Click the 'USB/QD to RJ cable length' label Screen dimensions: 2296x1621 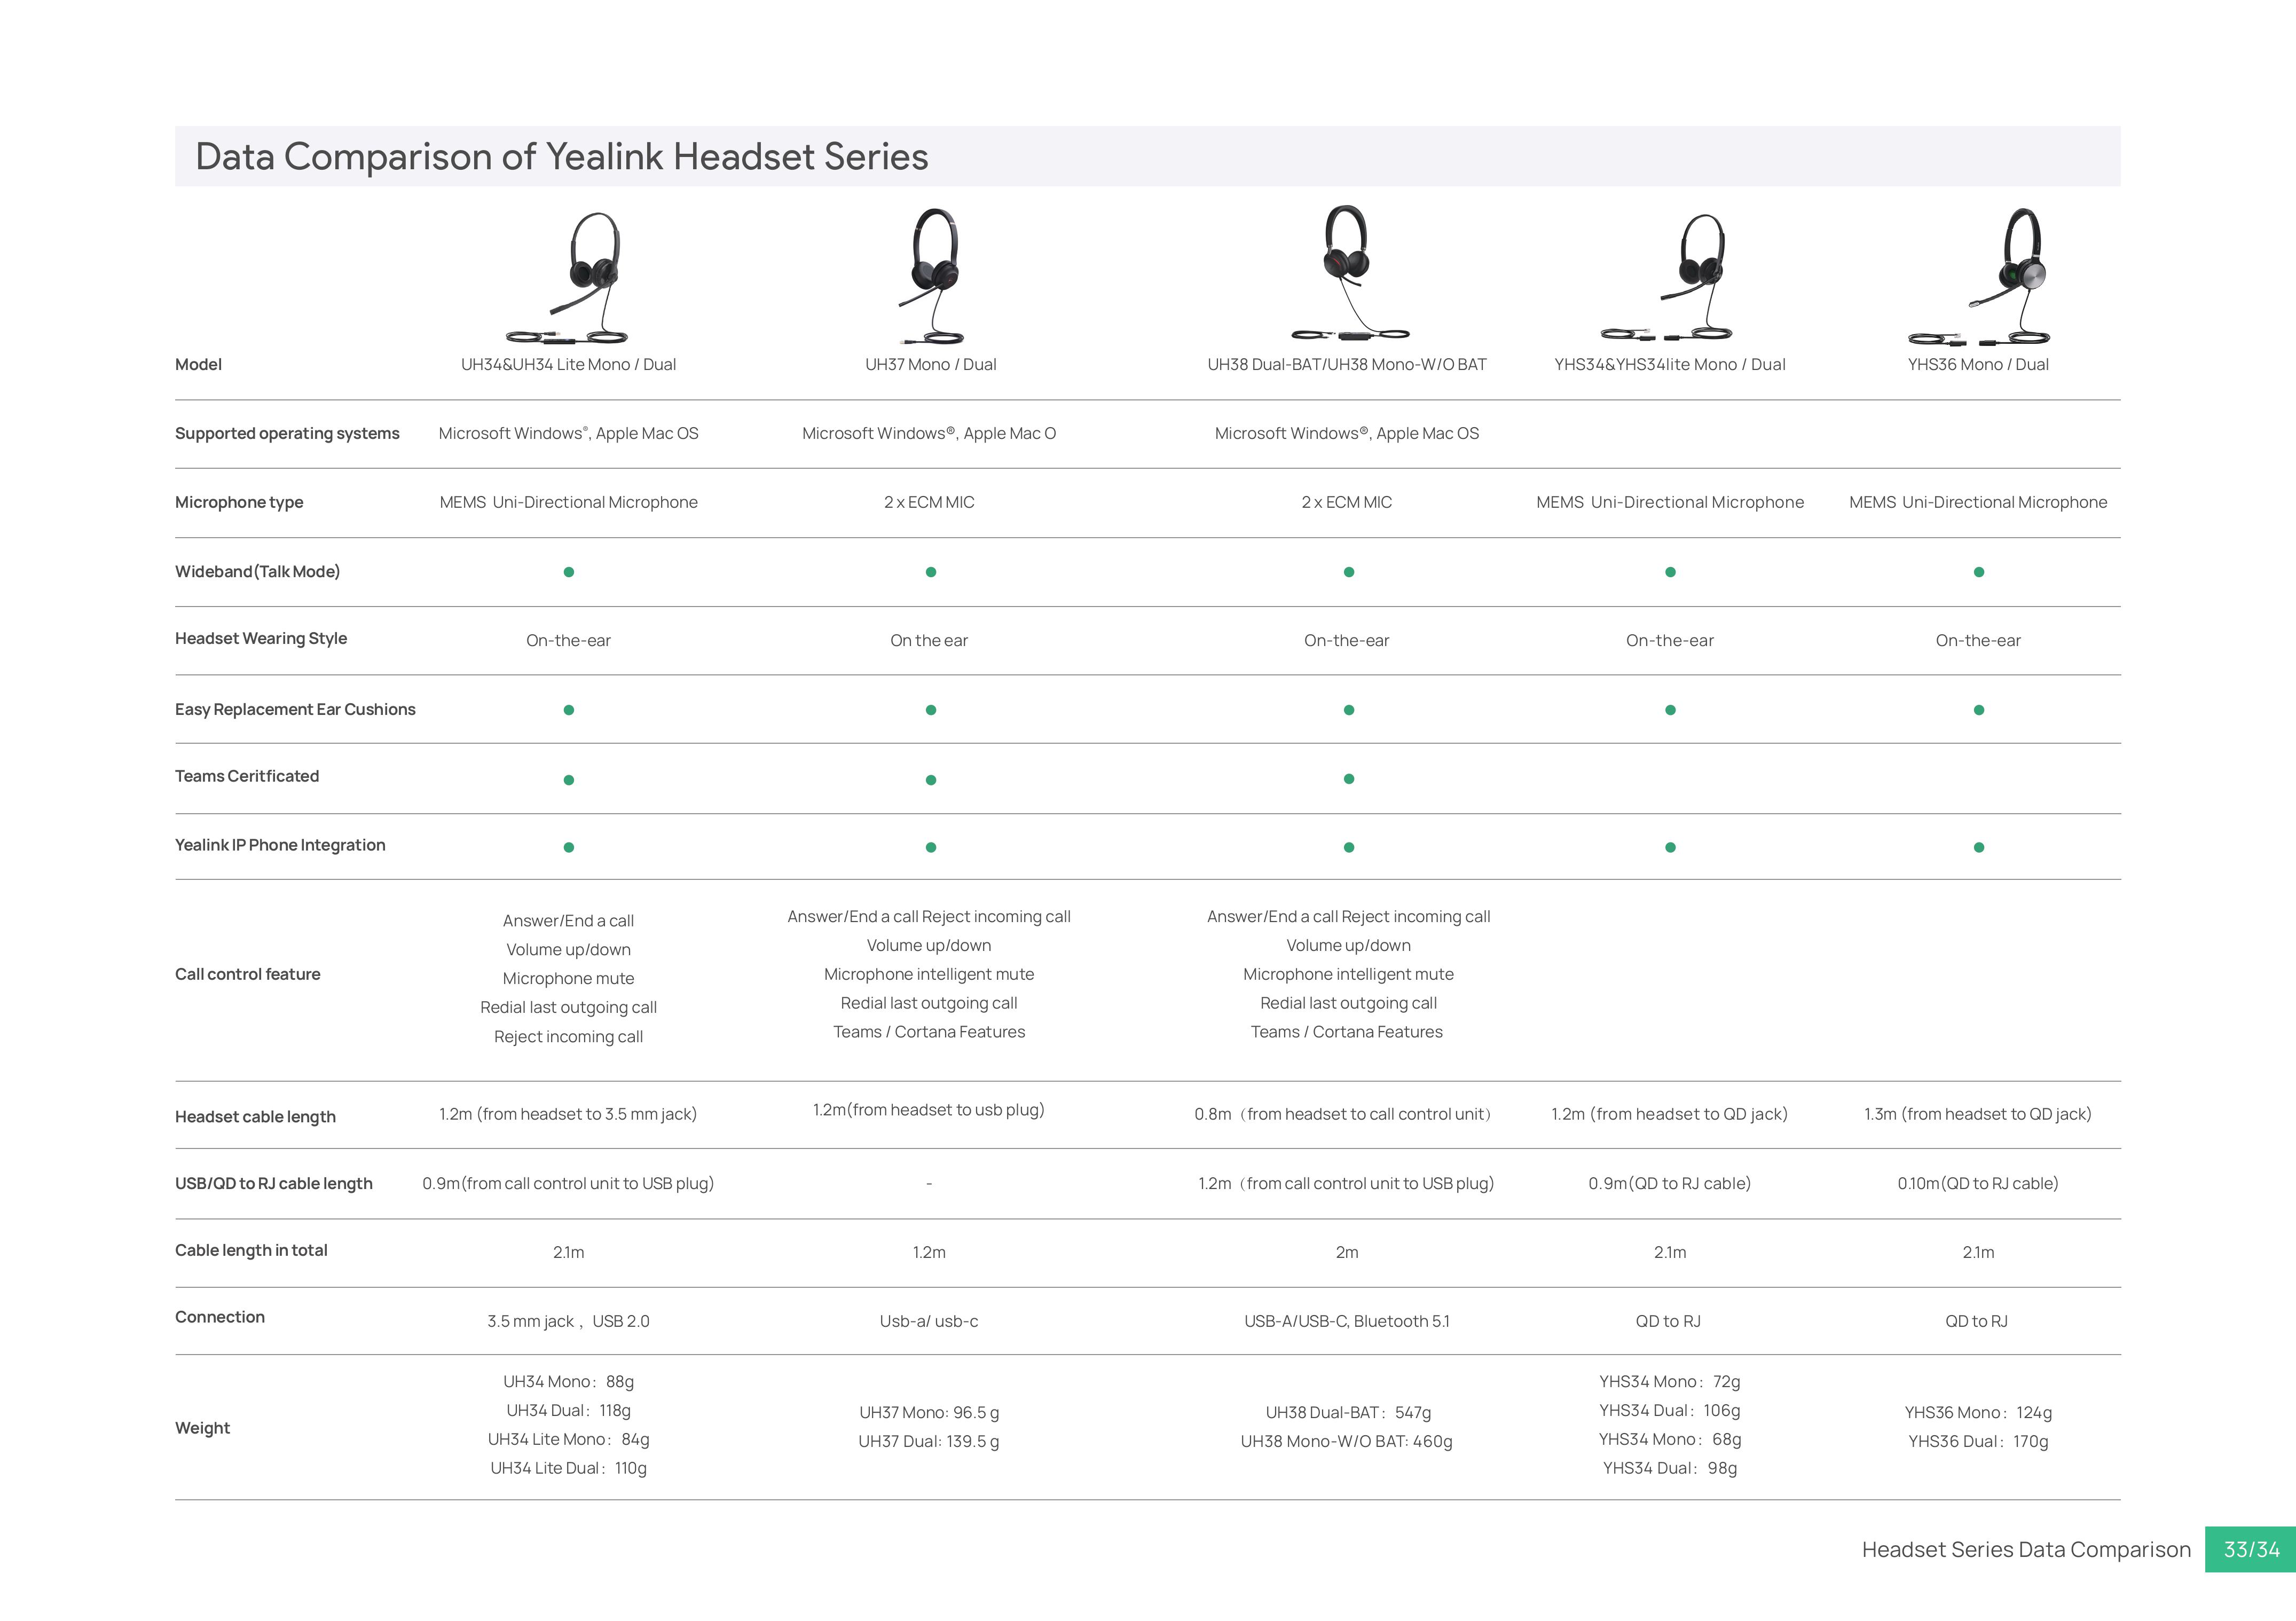point(273,1184)
